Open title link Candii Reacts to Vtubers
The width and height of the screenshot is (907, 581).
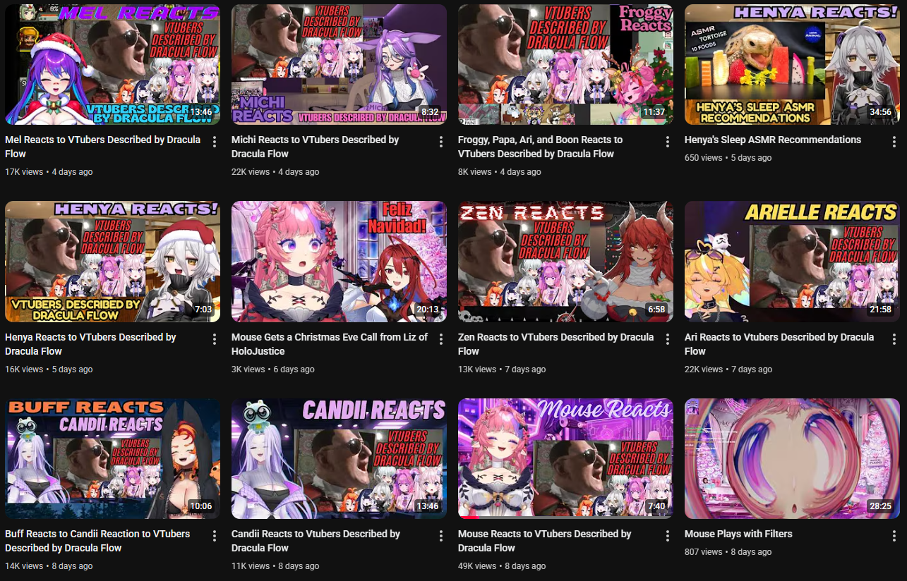tap(316, 541)
